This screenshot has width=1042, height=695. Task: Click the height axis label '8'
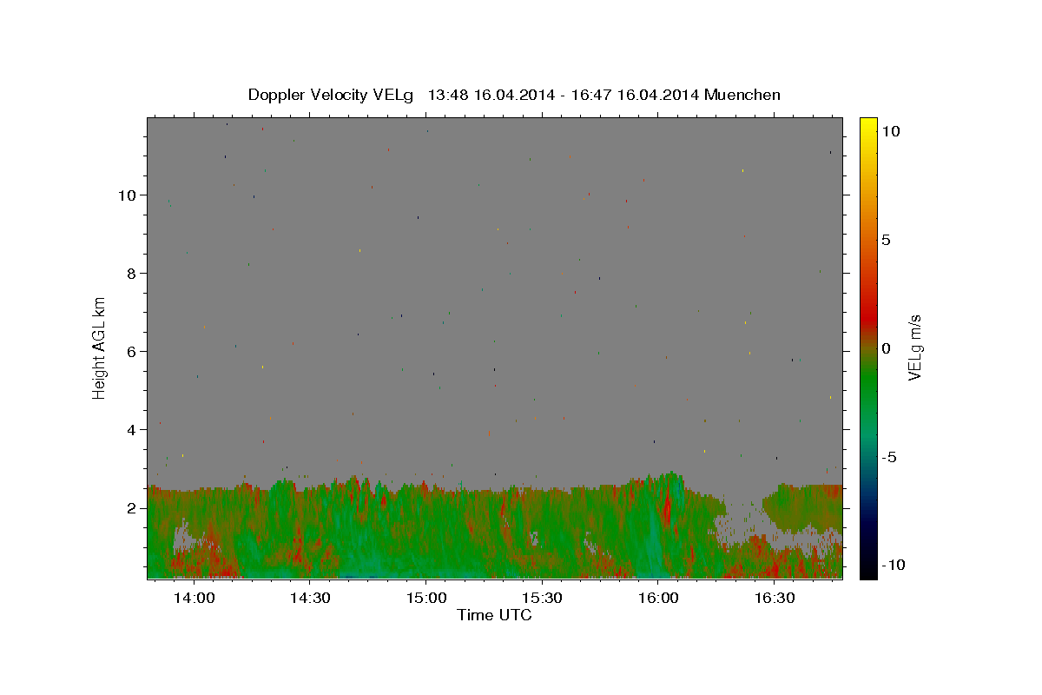(133, 274)
